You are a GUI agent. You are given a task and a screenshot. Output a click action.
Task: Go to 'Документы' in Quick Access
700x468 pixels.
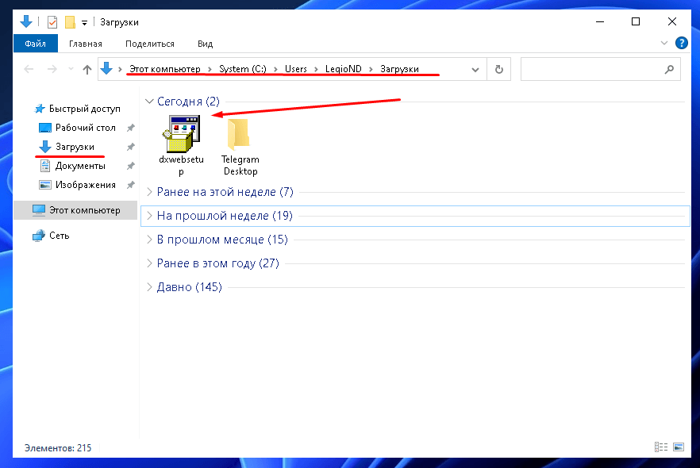pyautogui.click(x=80, y=166)
